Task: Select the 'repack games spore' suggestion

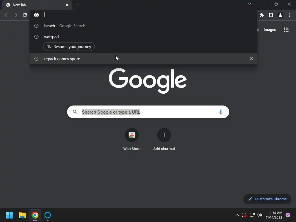Action: click(x=143, y=59)
